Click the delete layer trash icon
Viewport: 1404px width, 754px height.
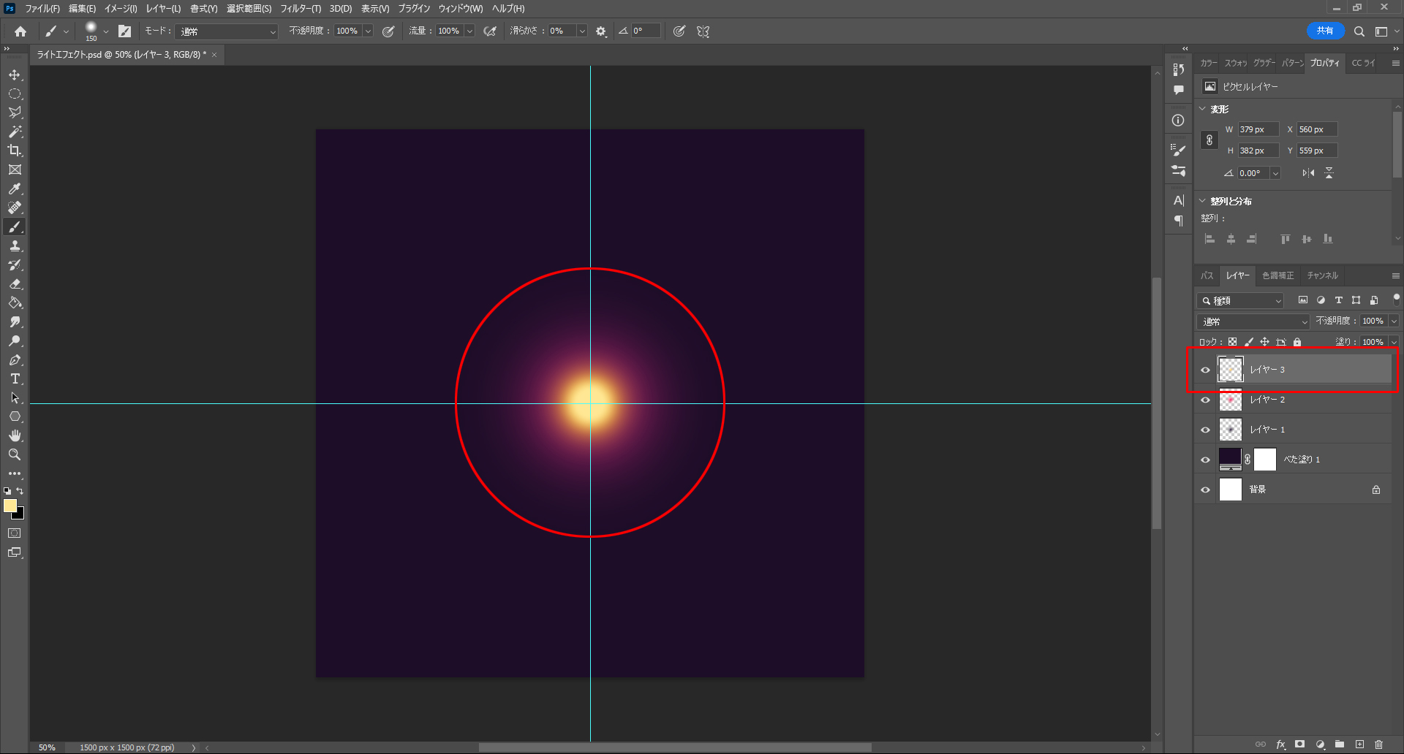click(1378, 745)
